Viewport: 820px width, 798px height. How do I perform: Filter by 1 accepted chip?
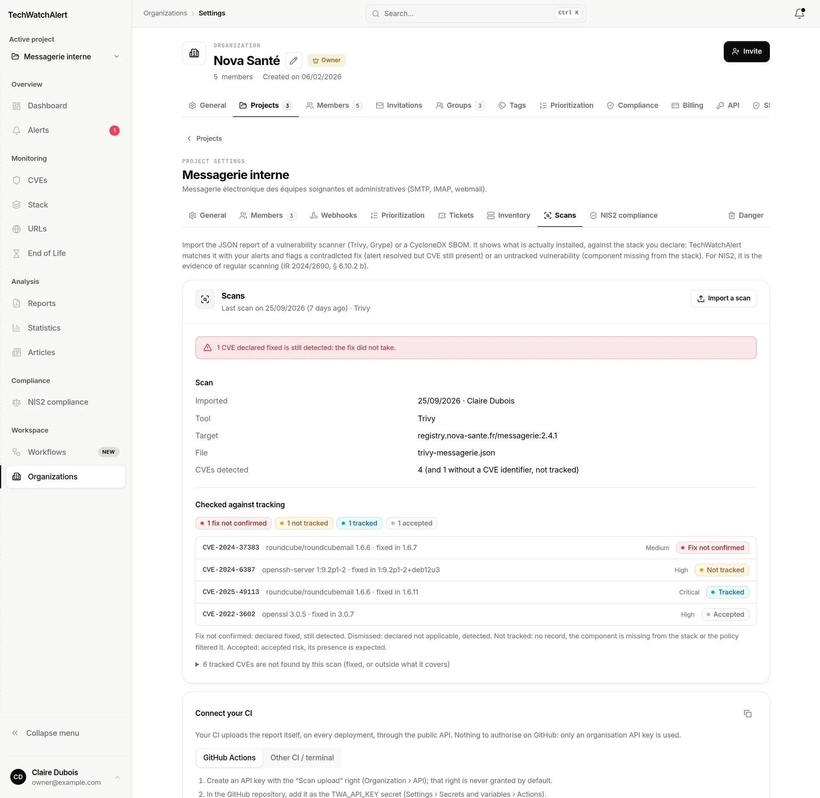[x=411, y=523]
